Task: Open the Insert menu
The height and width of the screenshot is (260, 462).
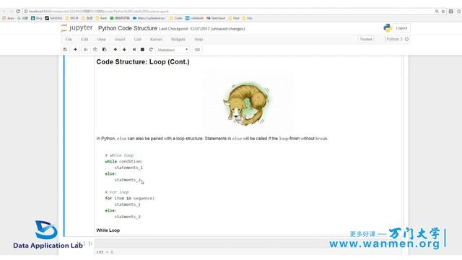Action: point(120,39)
